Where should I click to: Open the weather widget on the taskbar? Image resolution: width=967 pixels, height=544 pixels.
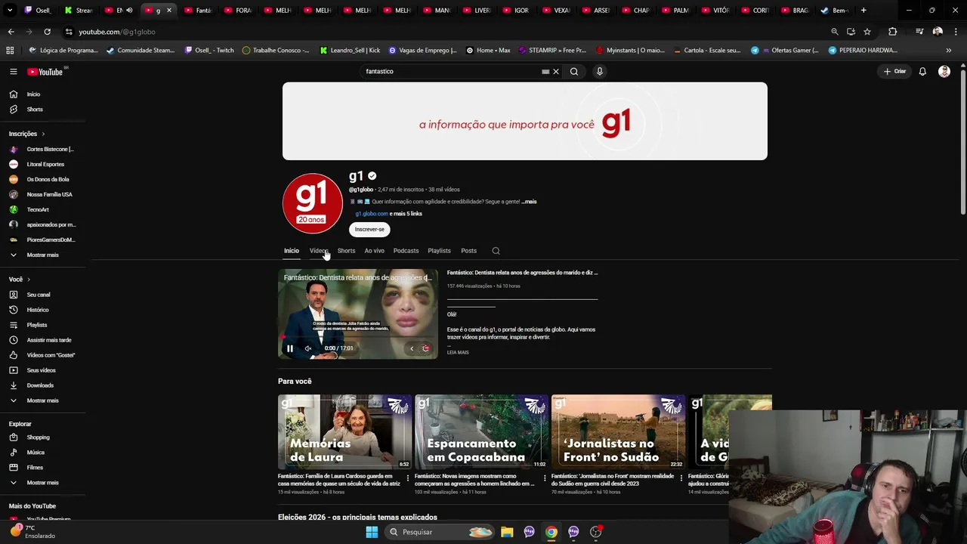34,532
